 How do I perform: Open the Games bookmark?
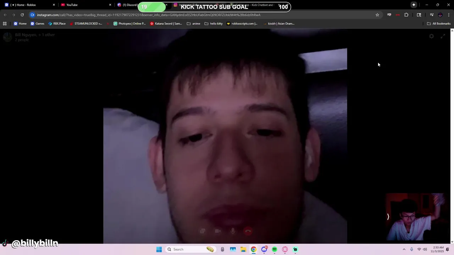[37, 24]
